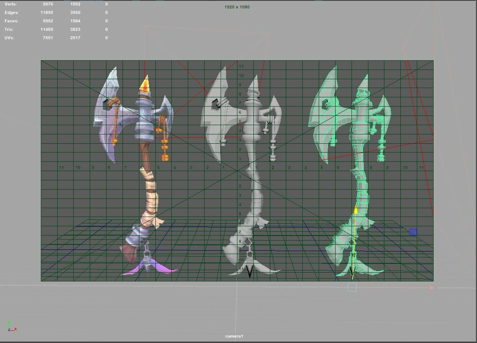
Task: Click the camera1 label at the bottom
Action: pos(235,337)
